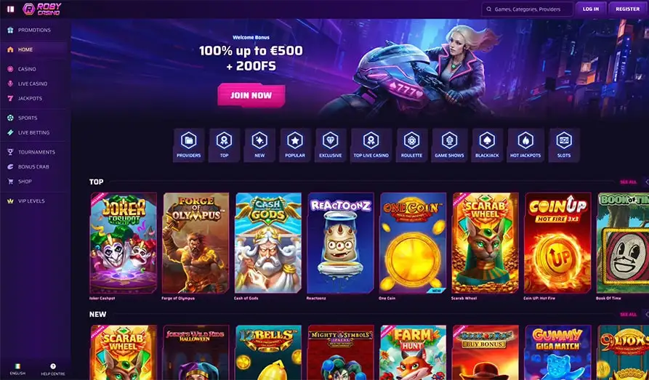
Task: Open VIP Levels in the sidebar
Action: pos(31,201)
